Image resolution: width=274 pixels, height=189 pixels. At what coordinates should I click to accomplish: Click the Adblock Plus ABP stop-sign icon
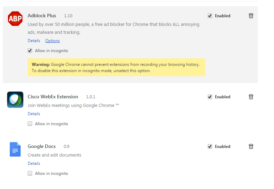15,19
